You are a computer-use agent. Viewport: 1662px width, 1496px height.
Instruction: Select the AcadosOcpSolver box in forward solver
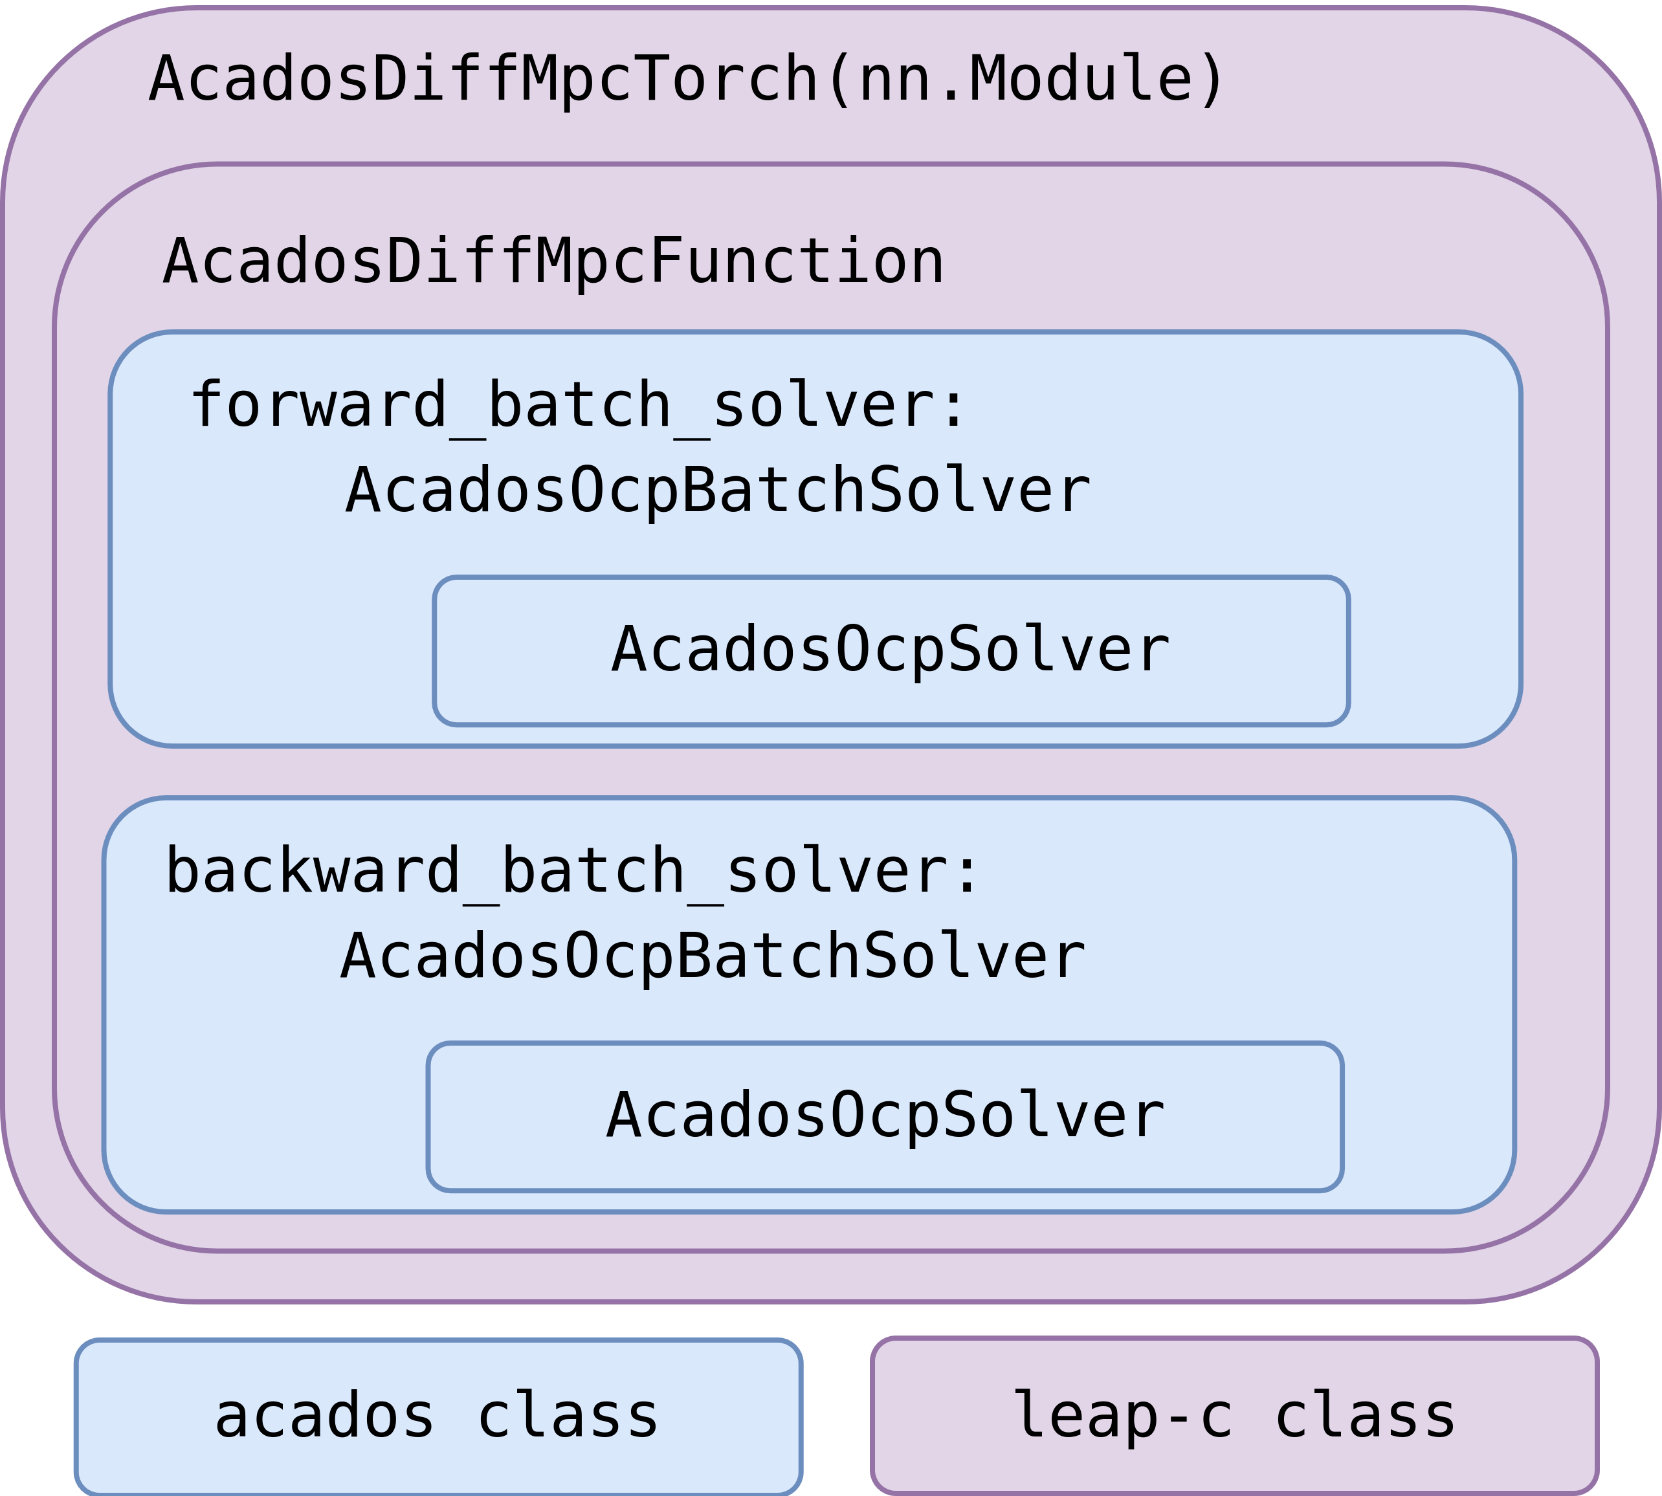point(890,650)
